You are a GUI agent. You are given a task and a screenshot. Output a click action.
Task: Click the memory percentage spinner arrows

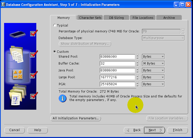(x=183, y=31)
